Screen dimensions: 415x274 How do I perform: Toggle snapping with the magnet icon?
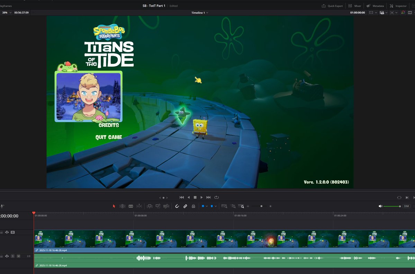[177, 206]
